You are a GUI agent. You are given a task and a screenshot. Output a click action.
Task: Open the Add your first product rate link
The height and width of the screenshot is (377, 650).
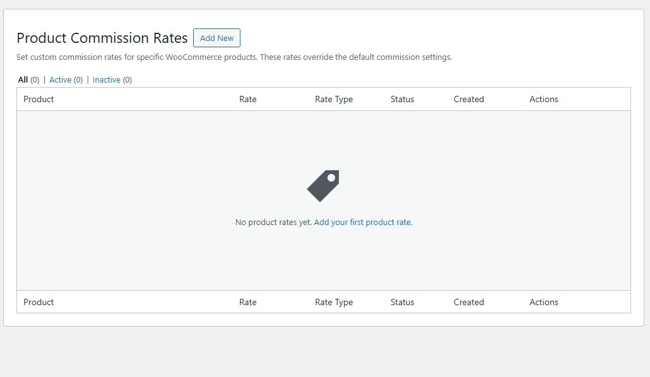(363, 222)
